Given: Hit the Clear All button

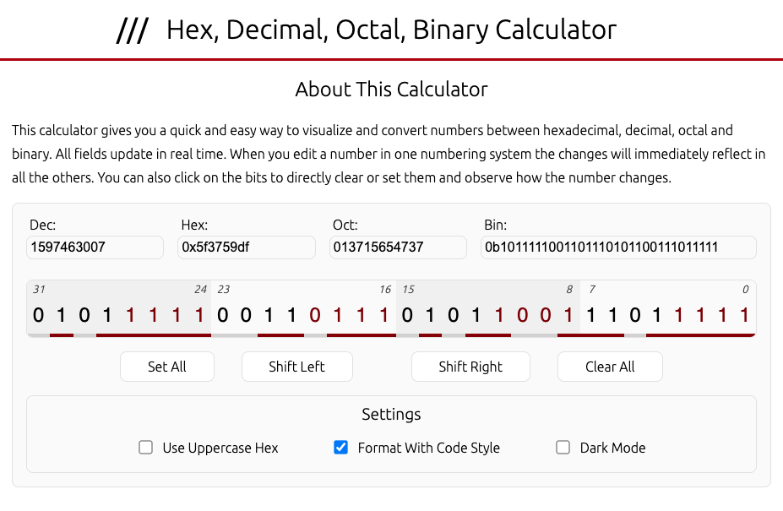Looking at the screenshot, I should click(610, 367).
